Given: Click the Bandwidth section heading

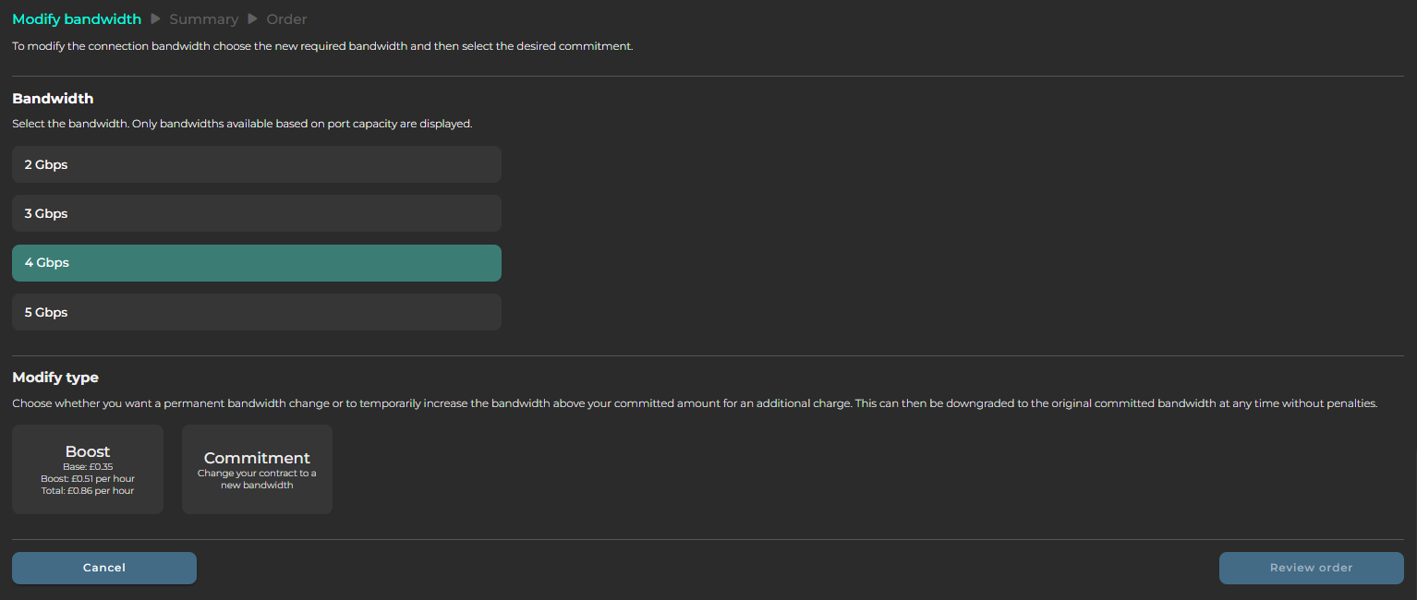Looking at the screenshot, I should [53, 99].
